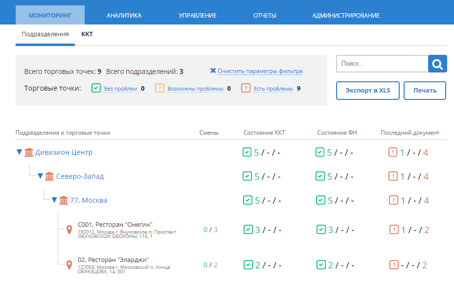Click the location pin for Ресторан "Эларджи"
Image resolution: width=454 pixels, height=284 pixels.
(69, 265)
